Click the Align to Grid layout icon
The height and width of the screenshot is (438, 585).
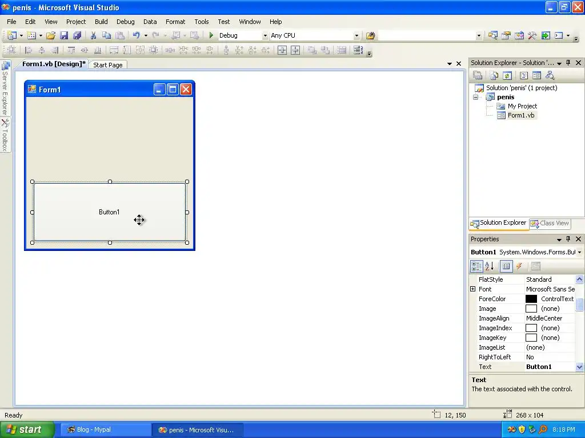[11, 50]
